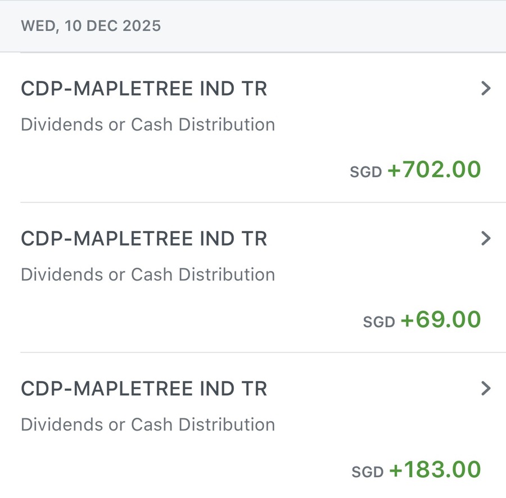
Task: Select the SGD label beside +183.00
Action: tap(368, 472)
